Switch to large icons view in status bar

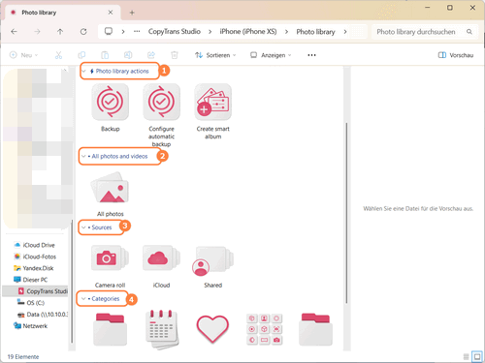click(477, 356)
